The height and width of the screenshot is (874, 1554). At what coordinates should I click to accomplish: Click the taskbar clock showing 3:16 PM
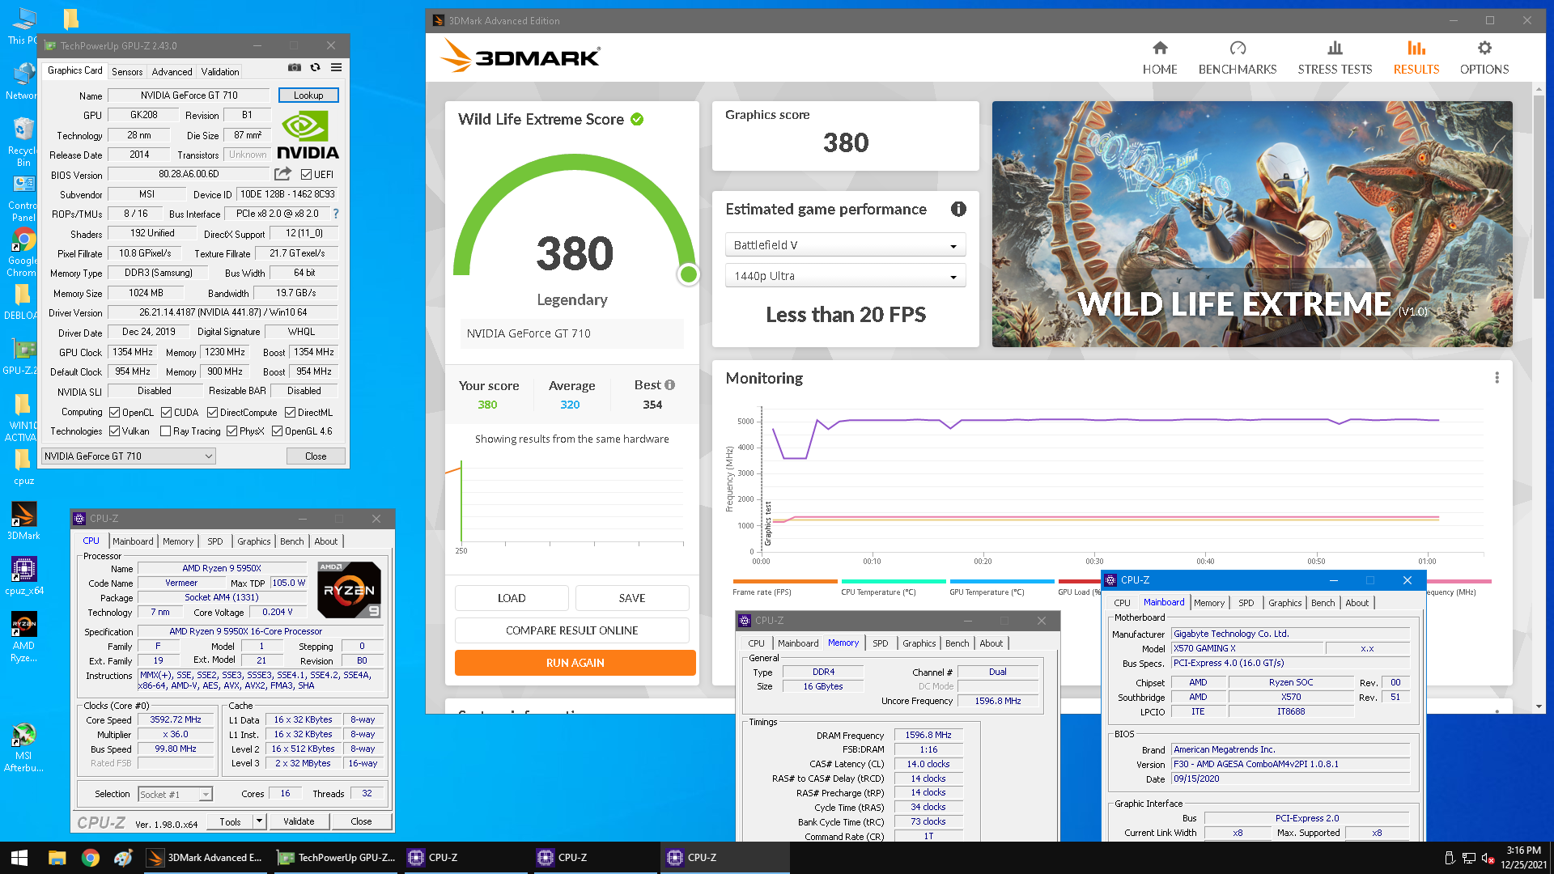click(x=1523, y=858)
